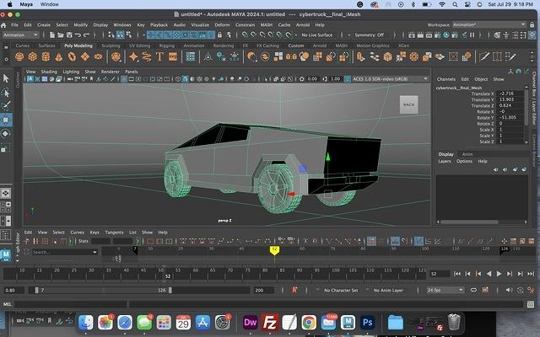Create a polygon cylinder from the shelf

pos(46,56)
